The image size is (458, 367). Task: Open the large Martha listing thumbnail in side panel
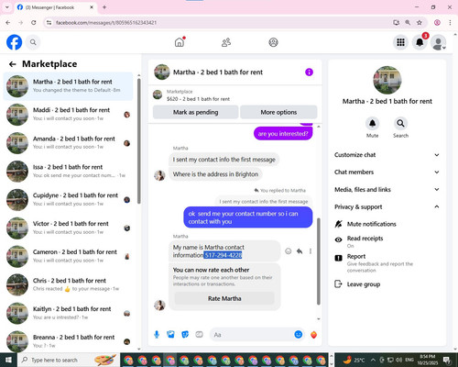[x=387, y=80]
